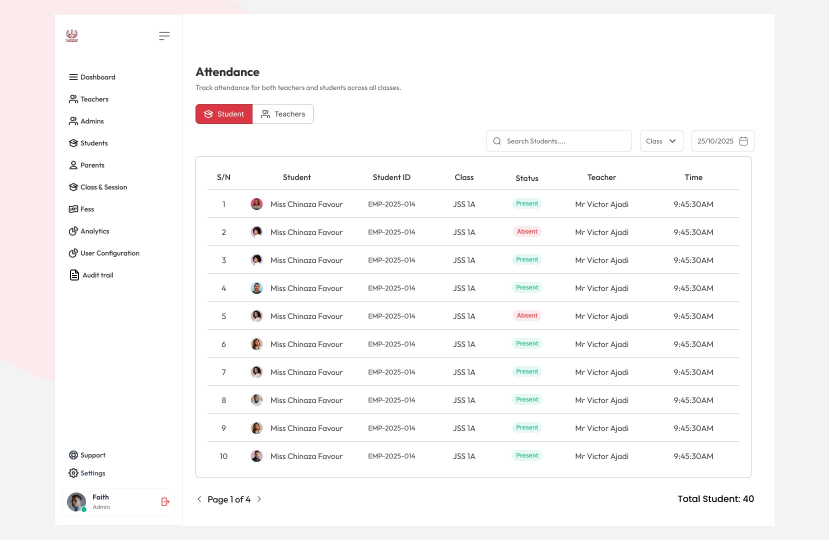Click the Present badge in row 7
Image resolution: width=829 pixels, height=540 pixels.
[527, 371]
